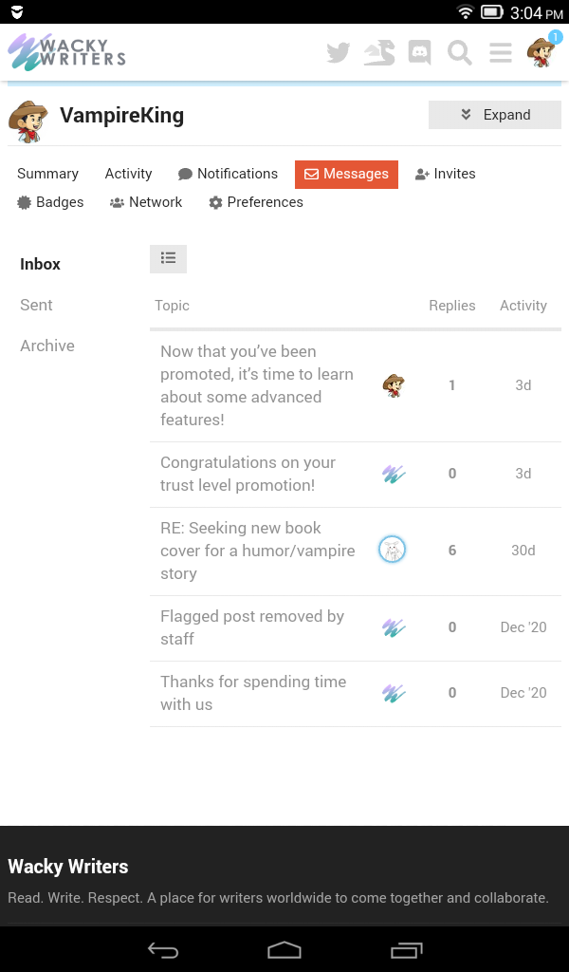Click the rabbit avatar on book cover message
The image size is (569, 972).
tap(392, 550)
